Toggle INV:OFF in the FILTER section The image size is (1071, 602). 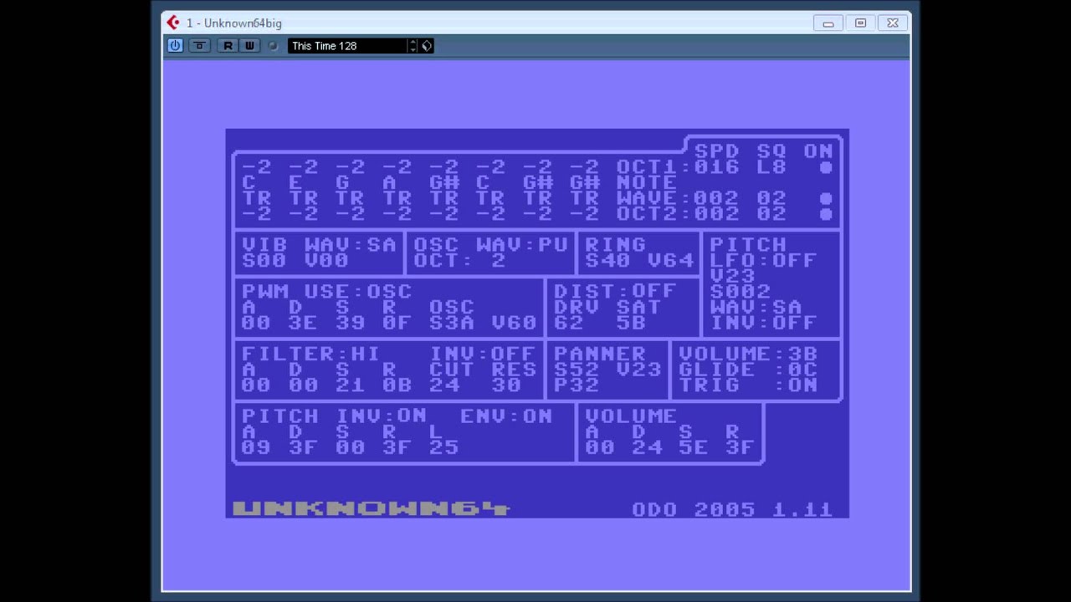[483, 355]
